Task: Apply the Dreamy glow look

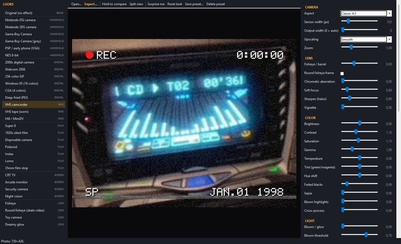Action: tap(34, 224)
